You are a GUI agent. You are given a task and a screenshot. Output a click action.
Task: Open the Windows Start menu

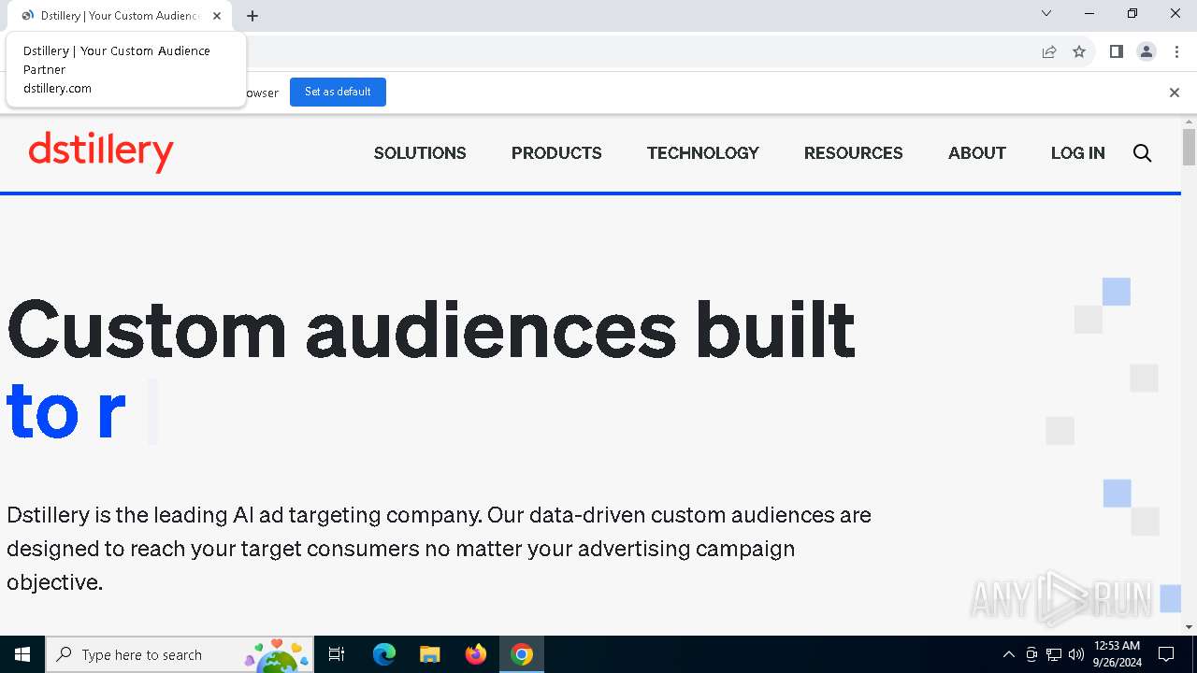(x=22, y=654)
